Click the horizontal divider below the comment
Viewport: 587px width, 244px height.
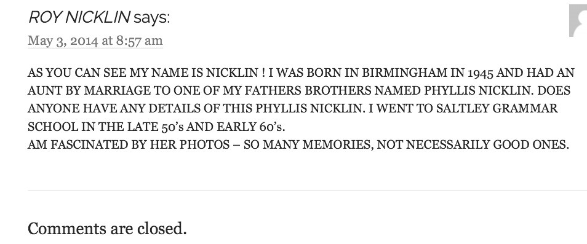308,191
